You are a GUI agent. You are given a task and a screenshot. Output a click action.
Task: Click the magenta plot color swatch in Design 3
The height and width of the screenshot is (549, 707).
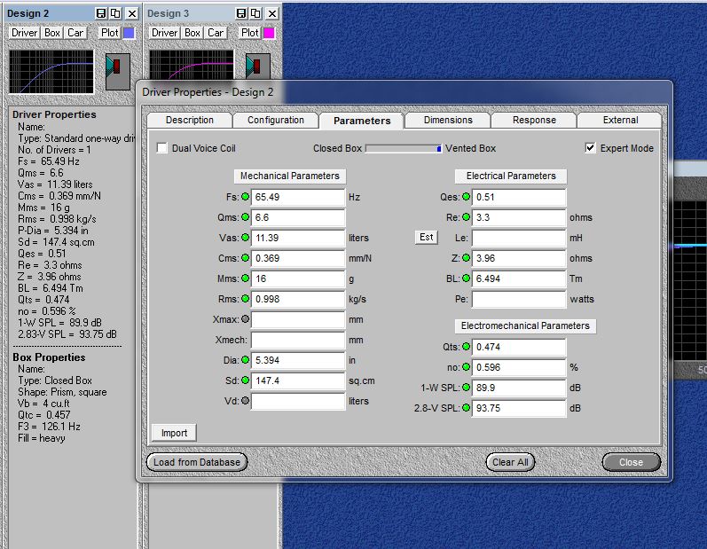tap(269, 33)
